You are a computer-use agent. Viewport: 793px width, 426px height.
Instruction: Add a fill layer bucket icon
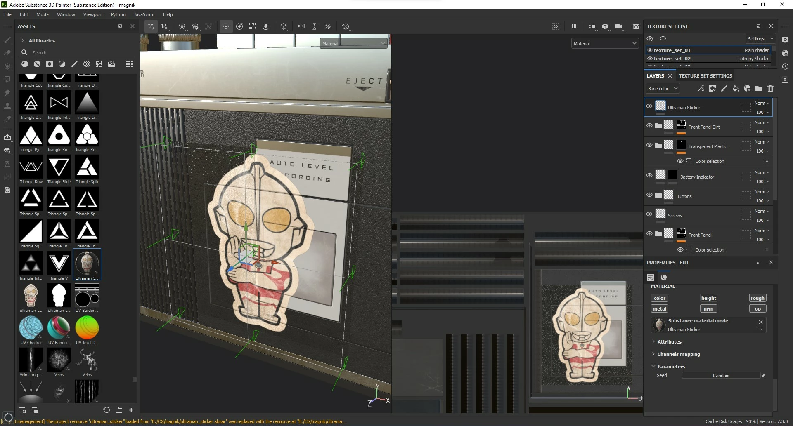pyautogui.click(x=736, y=88)
